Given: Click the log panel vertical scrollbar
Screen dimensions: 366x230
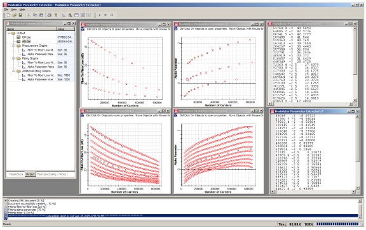Looking at the screenshot, I should [360, 208].
